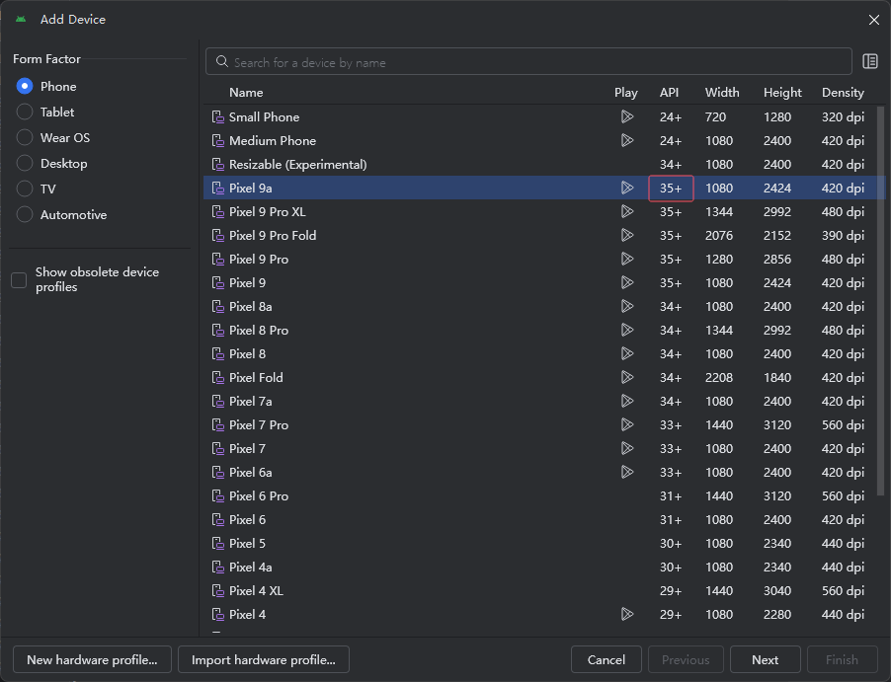Enable Show obsolete device profiles
The height and width of the screenshot is (682, 891).
(x=19, y=280)
